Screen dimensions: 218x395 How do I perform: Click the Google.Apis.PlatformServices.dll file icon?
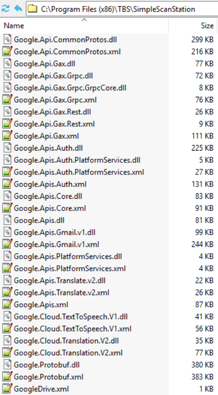click(7, 257)
